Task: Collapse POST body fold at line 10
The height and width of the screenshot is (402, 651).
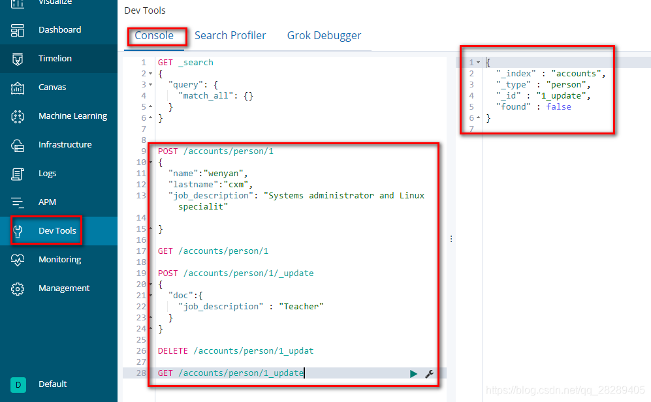Action: [151, 162]
